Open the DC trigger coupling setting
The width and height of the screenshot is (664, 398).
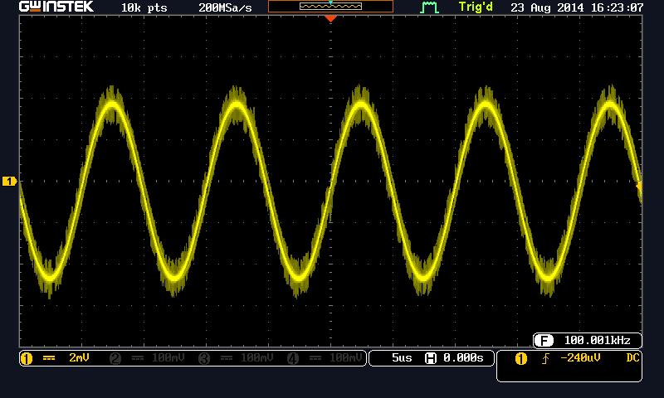632,358
